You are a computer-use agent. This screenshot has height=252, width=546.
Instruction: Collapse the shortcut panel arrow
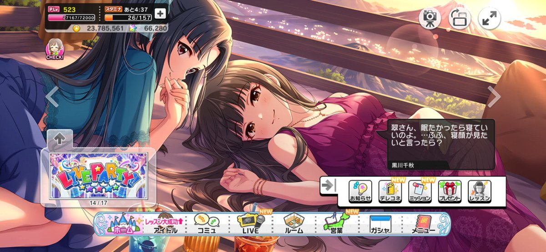click(328, 185)
